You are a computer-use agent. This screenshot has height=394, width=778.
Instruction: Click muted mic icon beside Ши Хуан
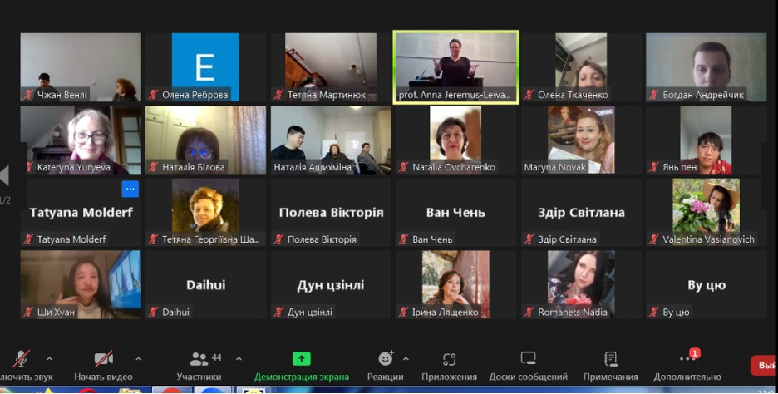click(x=29, y=312)
